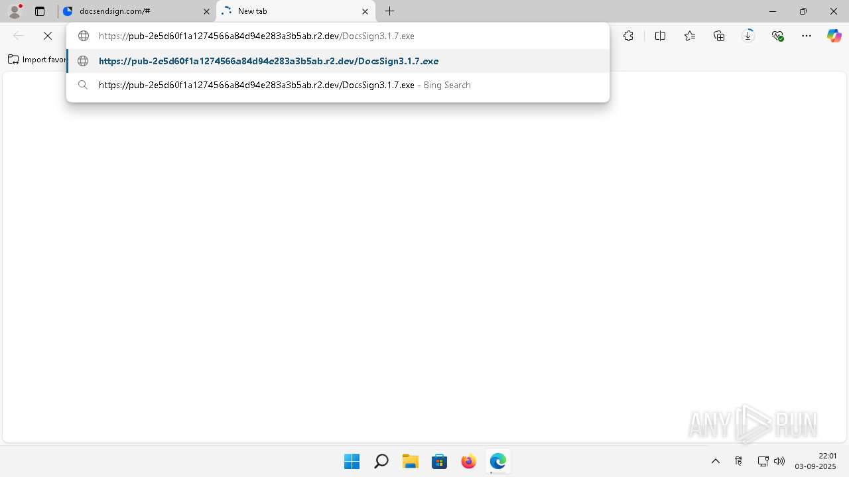Click Import favorites bookmark
Image resolution: width=849 pixels, height=477 pixels.
tap(37, 60)
